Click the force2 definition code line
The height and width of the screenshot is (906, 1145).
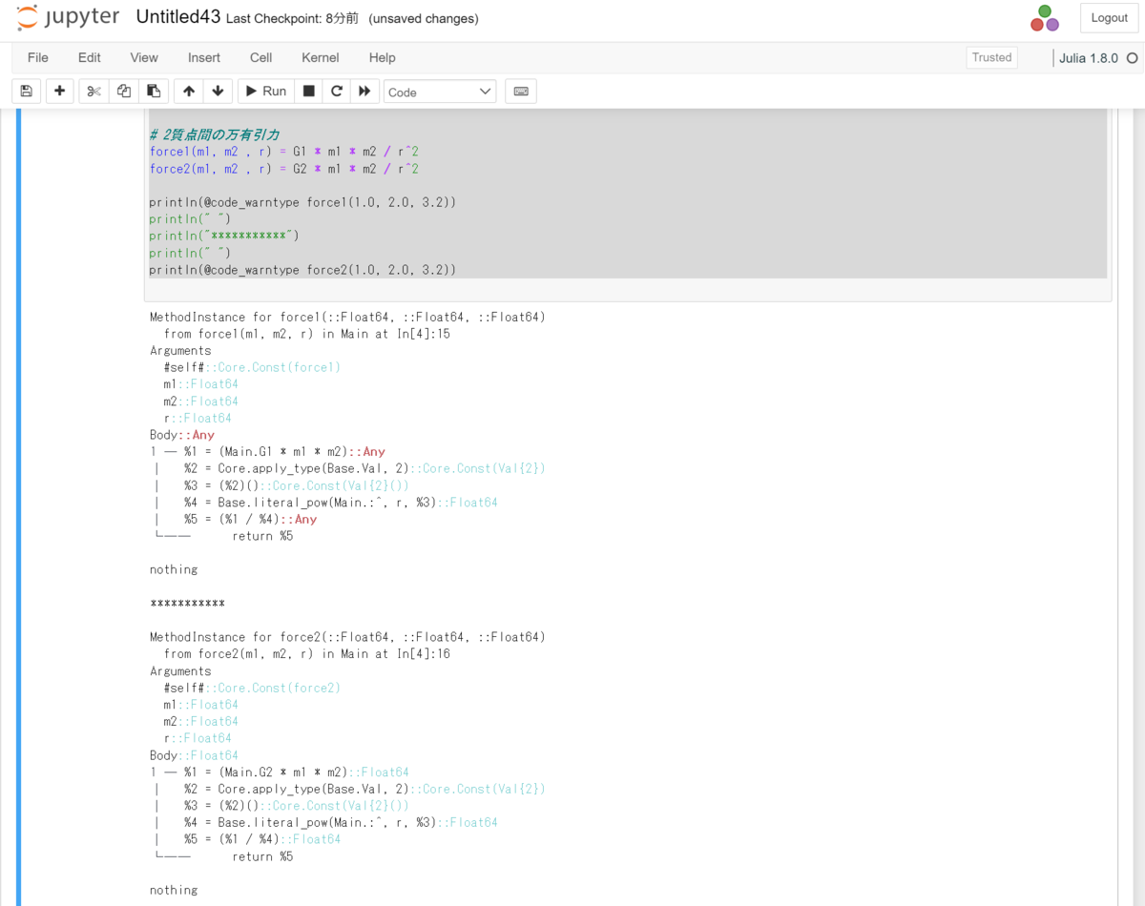[x=284, y=169]
